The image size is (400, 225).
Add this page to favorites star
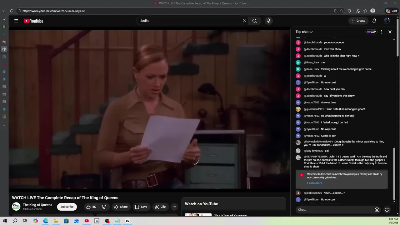342,11
